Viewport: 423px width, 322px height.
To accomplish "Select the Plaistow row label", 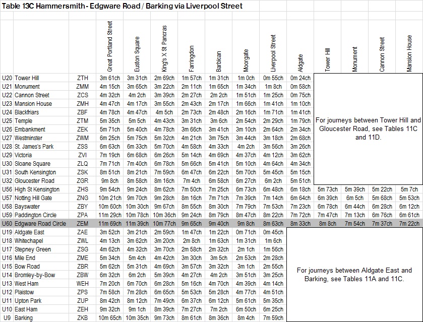I will [x=24, y=292].
